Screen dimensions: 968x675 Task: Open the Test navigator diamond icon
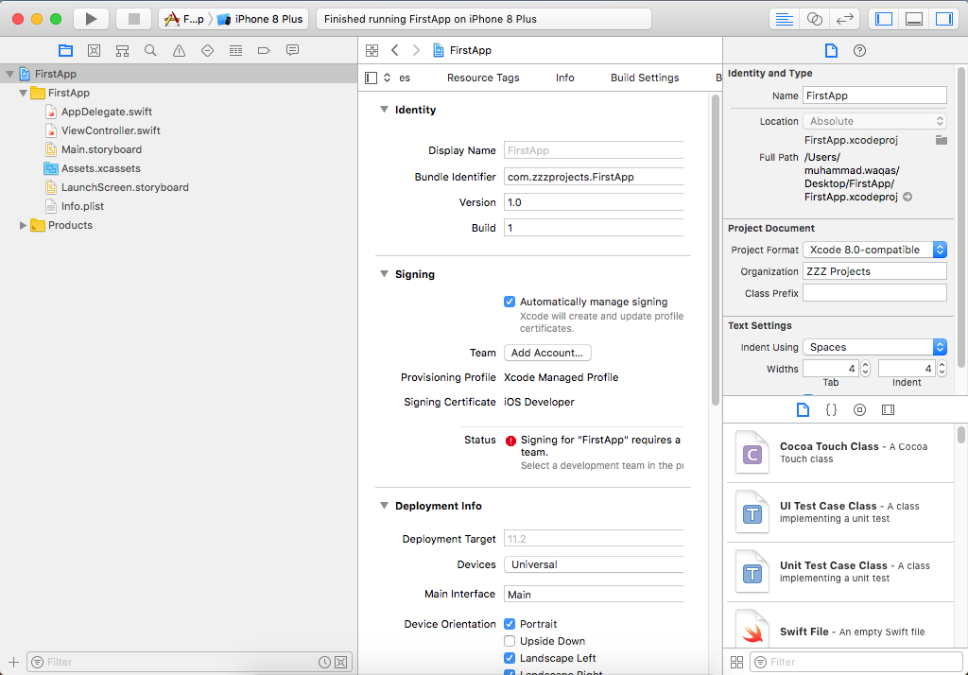(207, 51)
